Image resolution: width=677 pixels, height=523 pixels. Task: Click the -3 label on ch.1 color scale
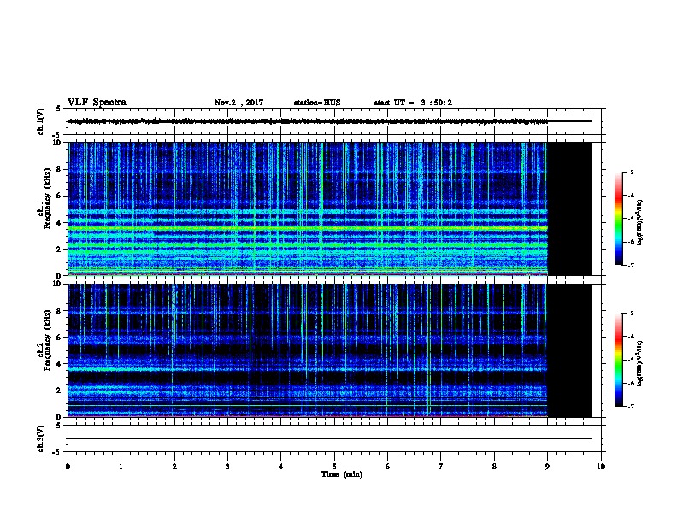[x=630, y=172]
